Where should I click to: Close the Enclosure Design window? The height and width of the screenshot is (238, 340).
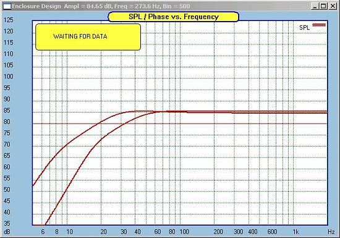click(x=333, y=6)
